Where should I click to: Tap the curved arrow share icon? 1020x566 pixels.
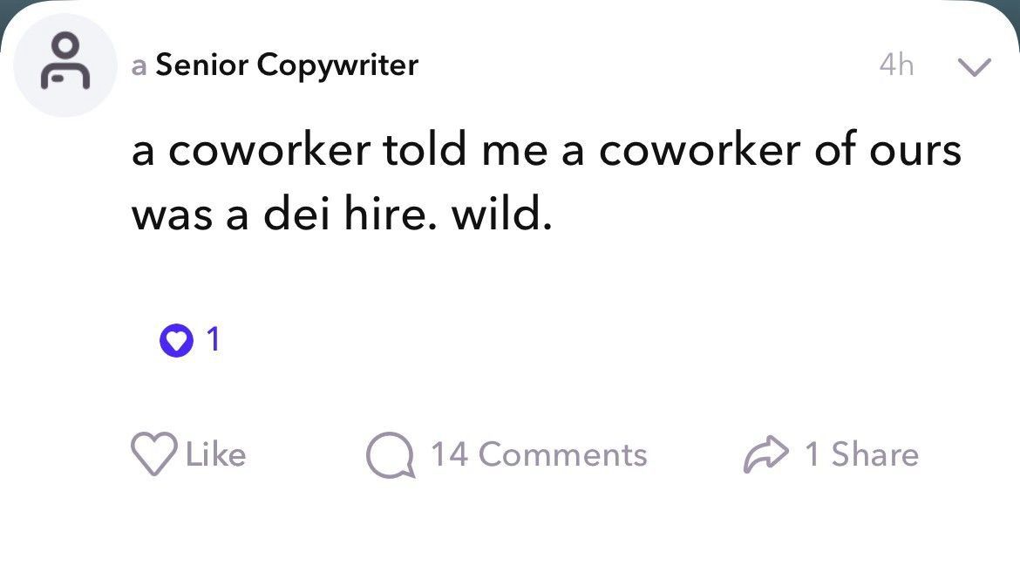[765, 453]
